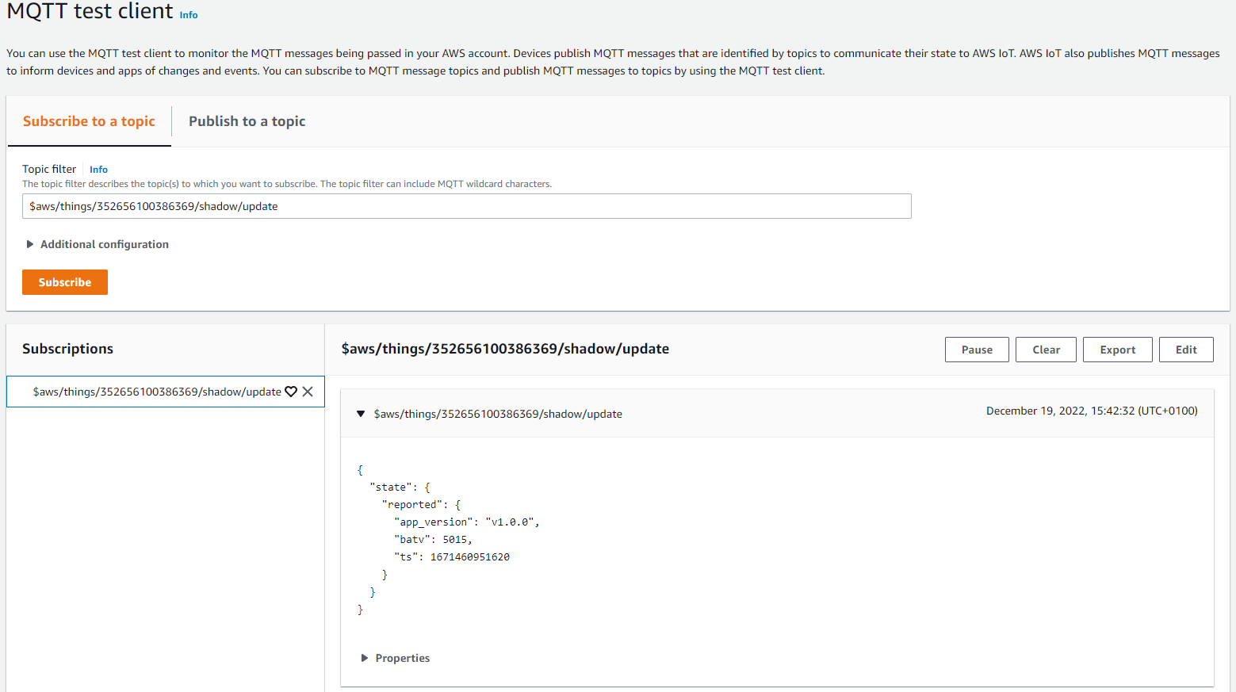Expand the message Properties section

tap(395, 658)
